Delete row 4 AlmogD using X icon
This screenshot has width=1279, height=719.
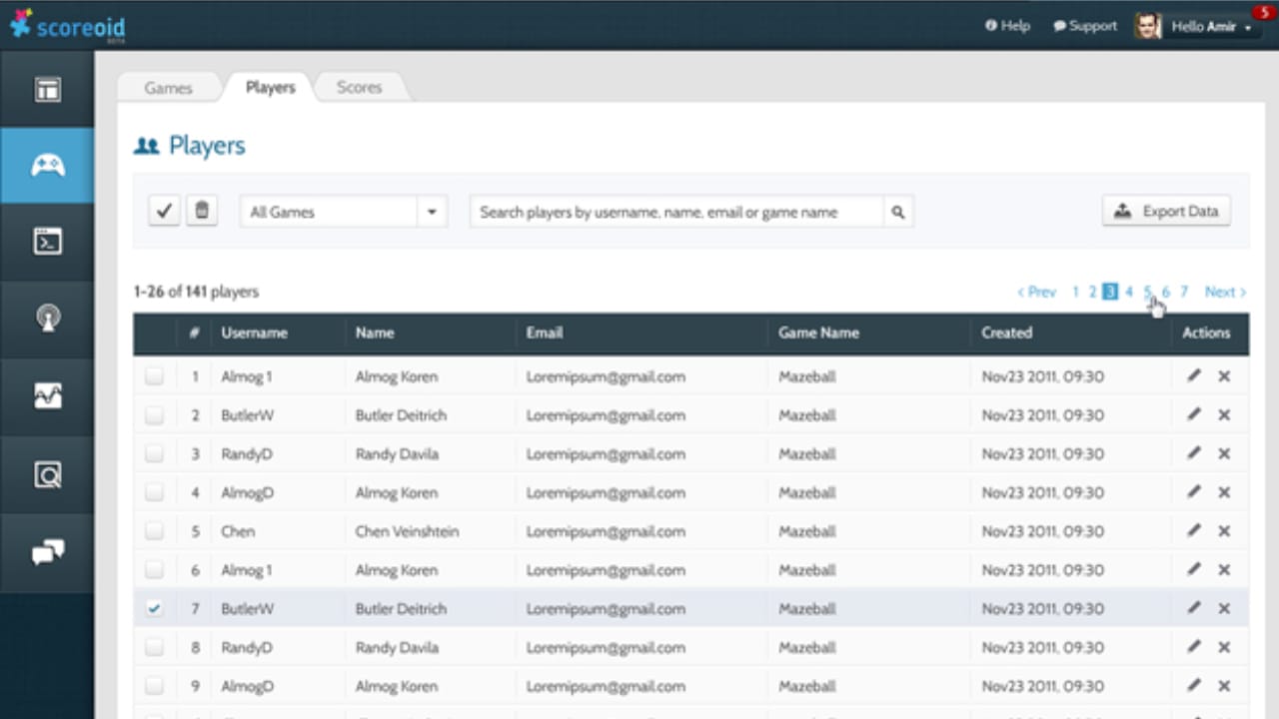point(1224,492)
